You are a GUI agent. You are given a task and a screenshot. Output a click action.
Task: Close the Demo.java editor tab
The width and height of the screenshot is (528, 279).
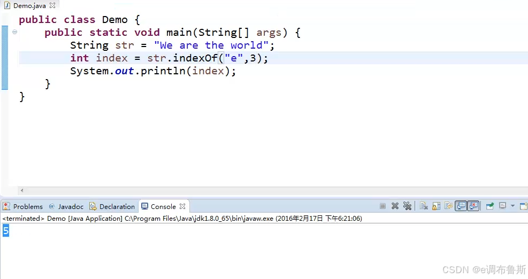[x=52, y=6]
